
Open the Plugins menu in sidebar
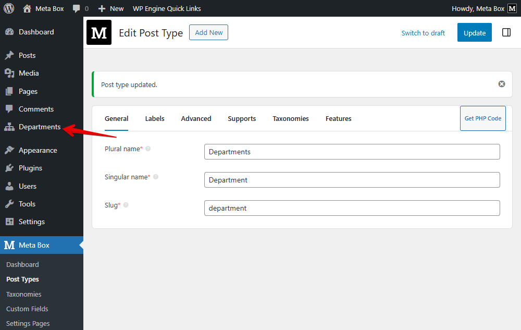click(x=30, y=168)
